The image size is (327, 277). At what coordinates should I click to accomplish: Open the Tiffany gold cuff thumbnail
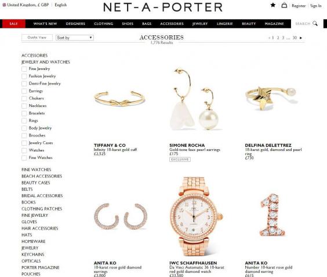pos(119,99)
